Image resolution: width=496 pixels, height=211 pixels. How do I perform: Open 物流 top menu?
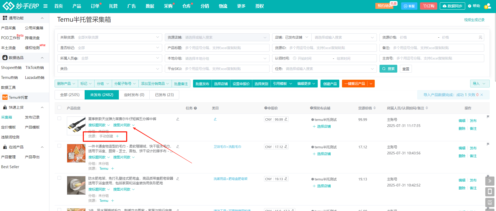[223, 6]
